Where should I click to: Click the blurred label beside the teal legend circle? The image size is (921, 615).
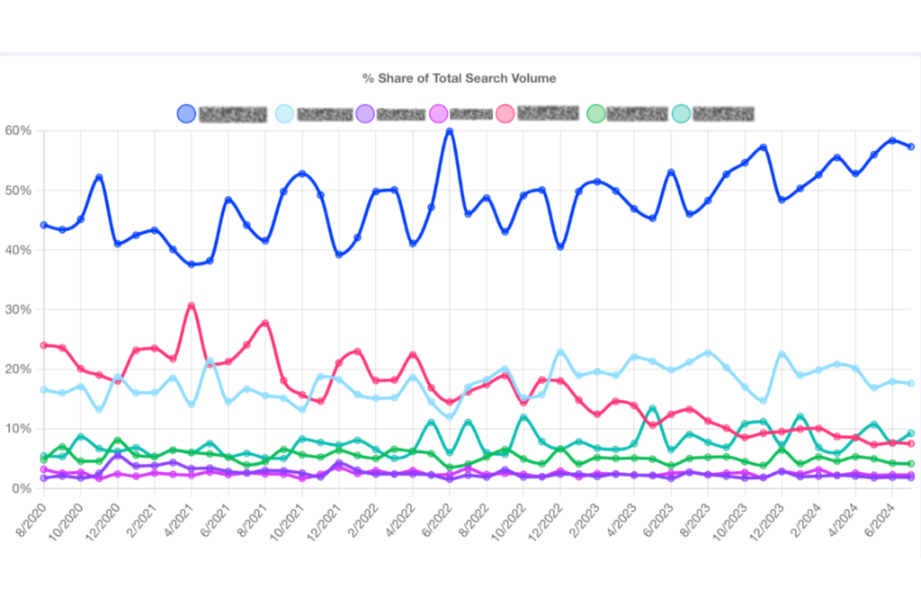[722, 113]
